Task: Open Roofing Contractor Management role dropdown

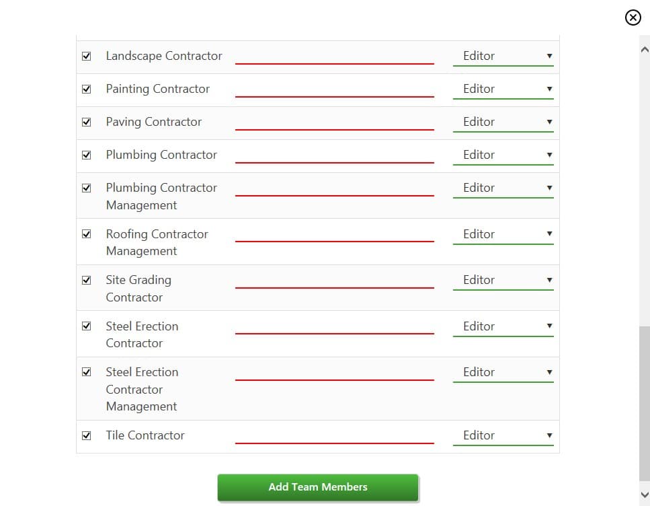Action: [503, 234]
